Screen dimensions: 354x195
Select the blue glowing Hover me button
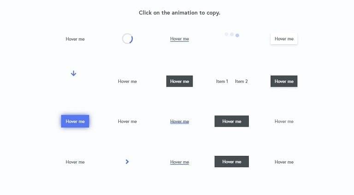(75, 121)
